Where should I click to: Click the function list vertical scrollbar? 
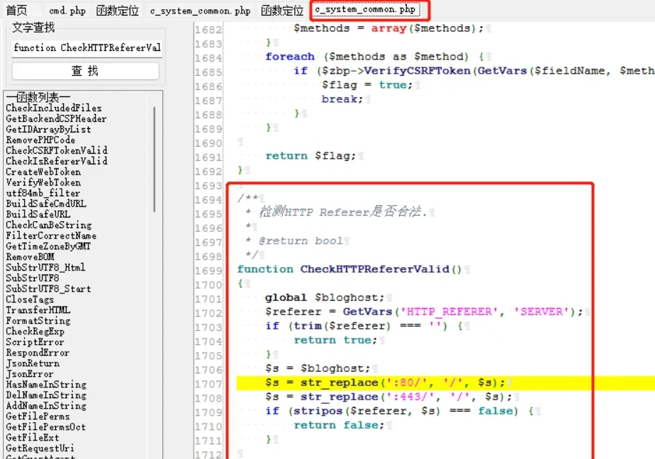(x=154, y=159)
